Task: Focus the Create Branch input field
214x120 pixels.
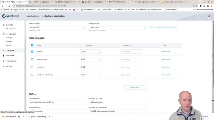Action: click(x=58, y=102)
